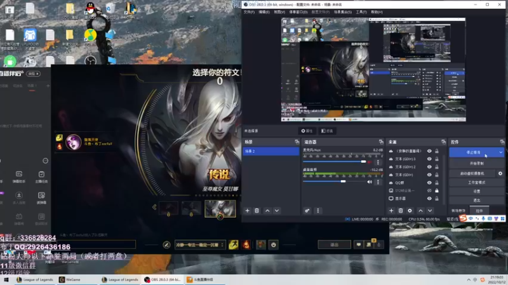Screen dimensions: 508x285
Task: Unlock the 显示器 source lock
Action: [437, 198]
